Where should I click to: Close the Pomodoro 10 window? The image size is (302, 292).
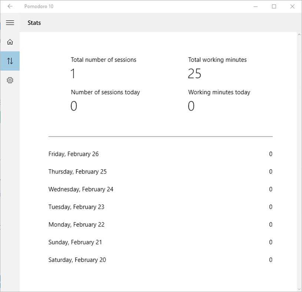tap(292, 6)
